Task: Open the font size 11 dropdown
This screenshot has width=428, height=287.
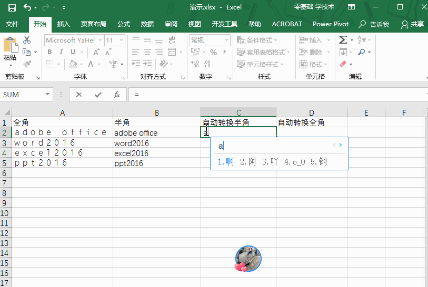Action: 121,40
